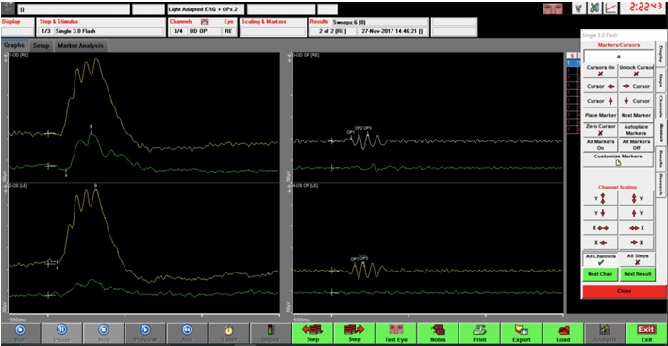The height and width of the screenshot is (346, 668).
Task: Click the Print icon in bottom toolbar
Action: [479, 333]
